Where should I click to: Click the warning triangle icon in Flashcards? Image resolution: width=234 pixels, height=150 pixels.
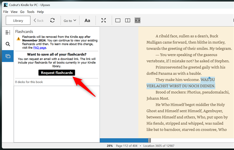18,39
